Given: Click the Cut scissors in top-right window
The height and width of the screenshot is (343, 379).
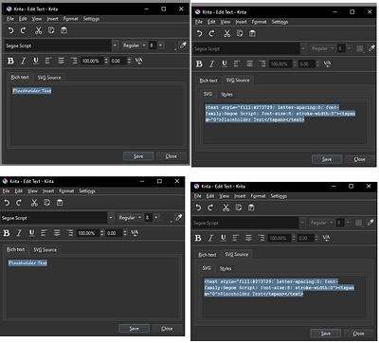Looking at the screenshot, I should 226,33.
